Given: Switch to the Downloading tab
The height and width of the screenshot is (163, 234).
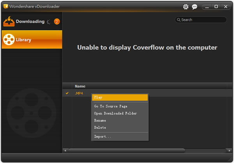Looking at the screenshot, I should [x=32, y=21].
